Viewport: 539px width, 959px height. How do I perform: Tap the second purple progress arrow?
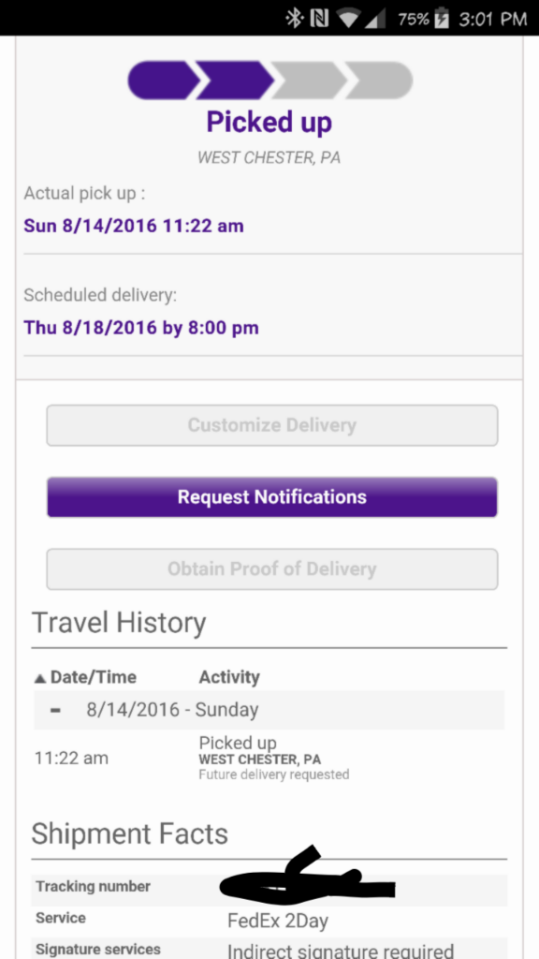coord(235,81)
